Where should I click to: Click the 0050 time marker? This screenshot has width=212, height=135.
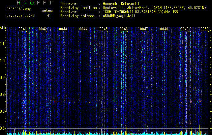[x=205, y=29]
